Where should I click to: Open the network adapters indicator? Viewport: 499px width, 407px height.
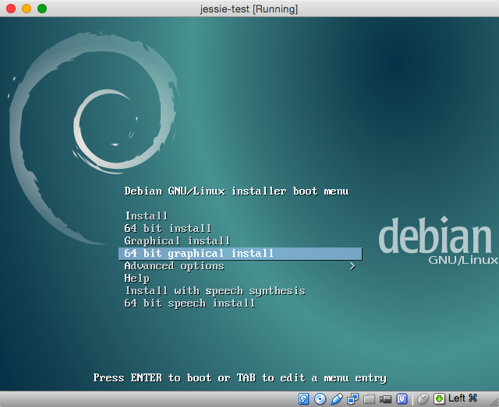(x=352, y=398)
